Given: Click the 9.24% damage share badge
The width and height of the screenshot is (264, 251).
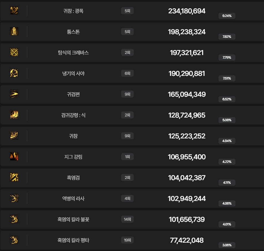Looking at the screenshot, I should [227, 16].
